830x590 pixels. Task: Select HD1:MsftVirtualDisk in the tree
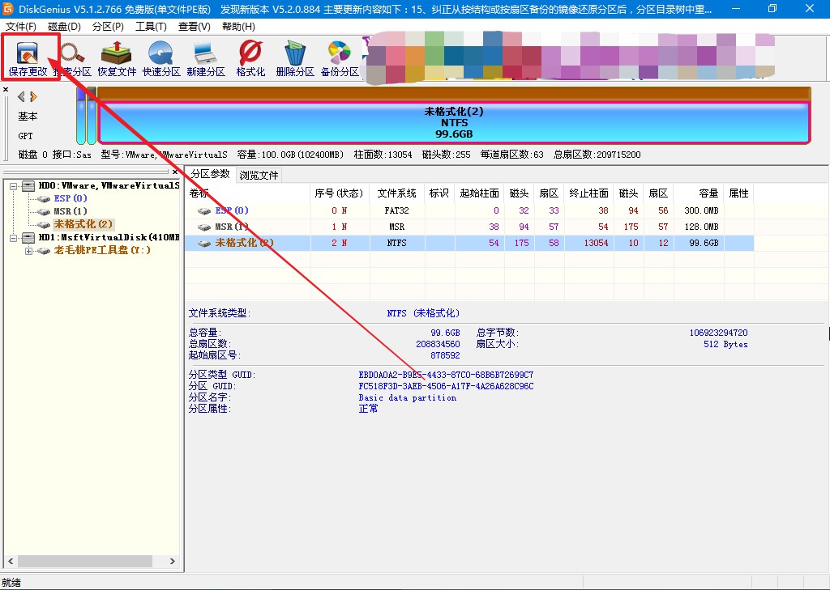(x=109, y=237)
